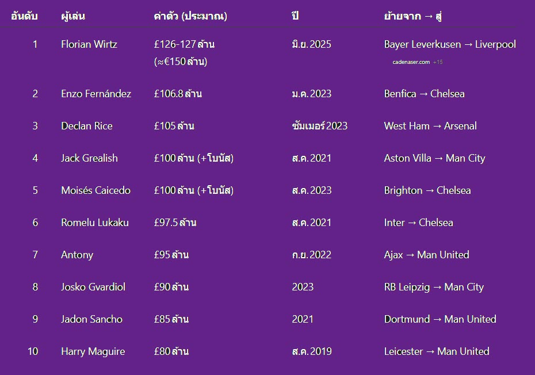Click the Enzo Fernández player cell
The width and height of the screenshot is (535, 375).
point(96,94)
